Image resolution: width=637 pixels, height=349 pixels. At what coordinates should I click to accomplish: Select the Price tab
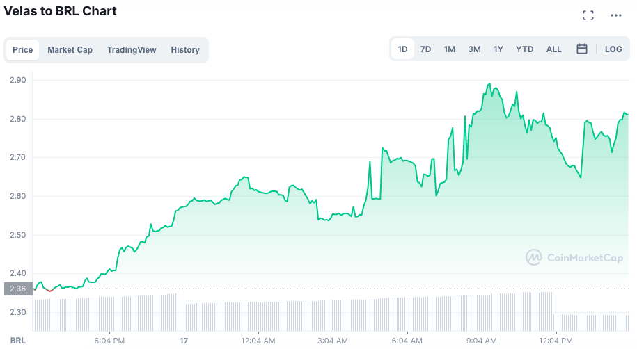(23, 50)
